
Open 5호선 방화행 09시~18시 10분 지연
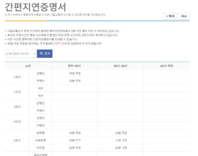121,133
